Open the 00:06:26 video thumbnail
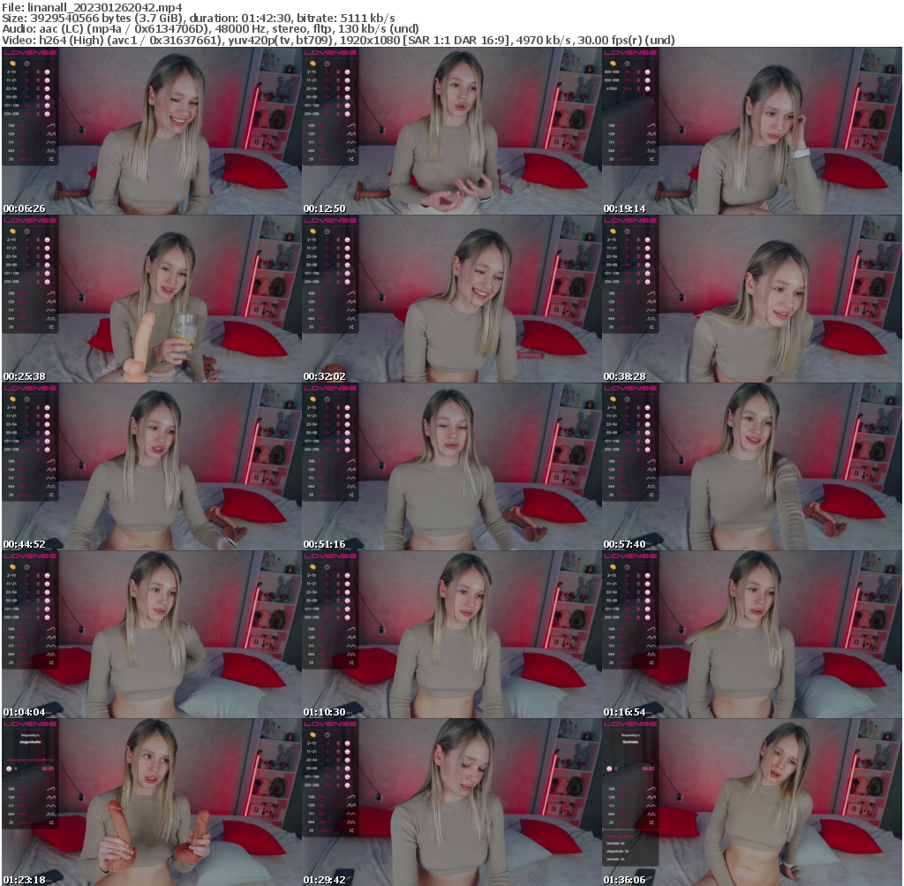904x886 pixels. click(x=150, y=133)
